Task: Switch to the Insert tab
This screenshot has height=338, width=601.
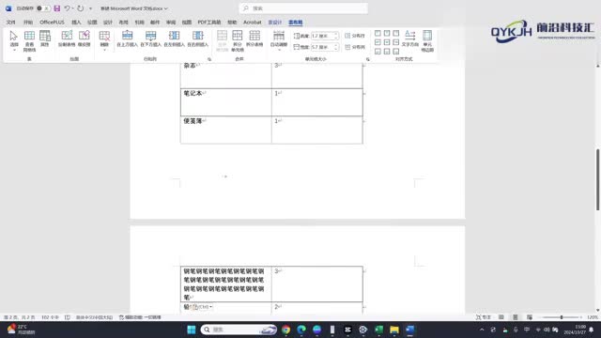Action: point(76,23)
